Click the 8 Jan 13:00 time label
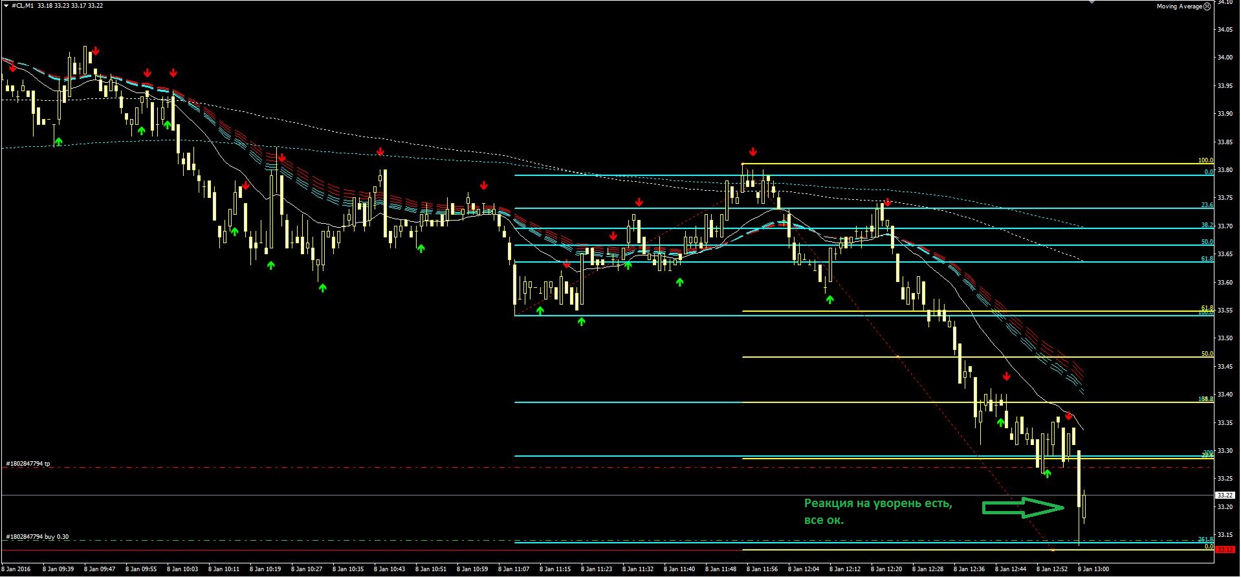This screenshot has height=577, width=1241. [1093, 569]
